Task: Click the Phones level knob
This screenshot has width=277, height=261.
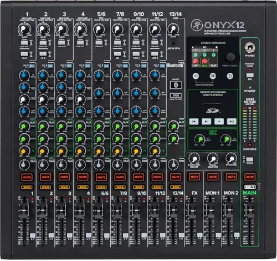Action: click(x=231, y=159)
